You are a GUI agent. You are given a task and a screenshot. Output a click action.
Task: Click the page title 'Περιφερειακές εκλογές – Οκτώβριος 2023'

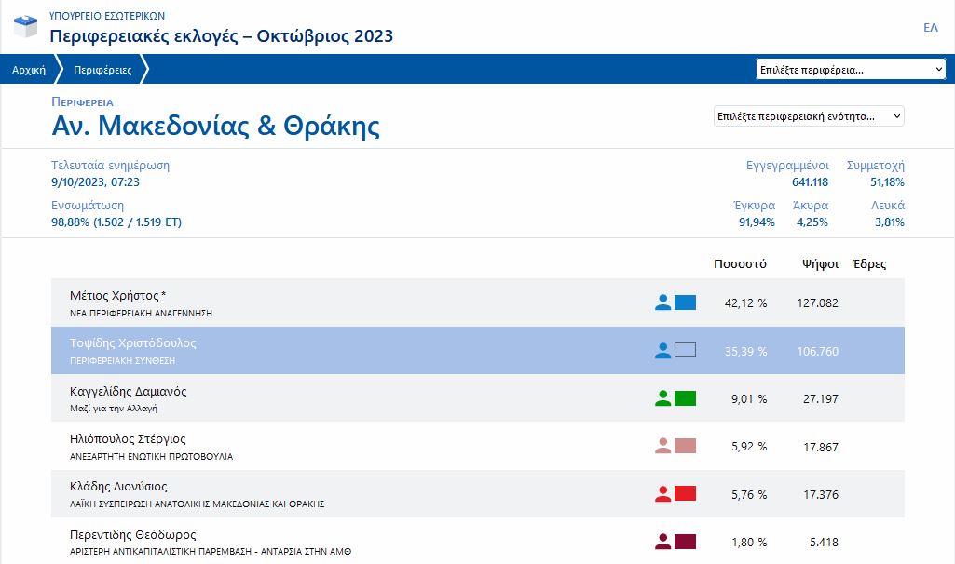(x=221, y=36)
